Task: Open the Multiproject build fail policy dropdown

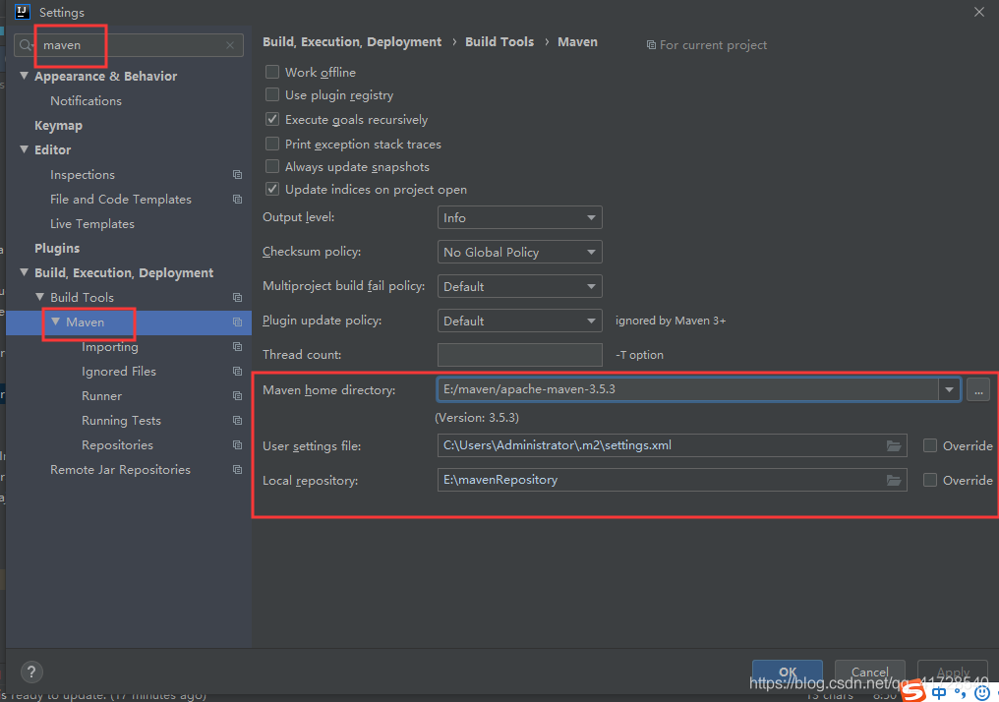Action: [x=519, y=286]
